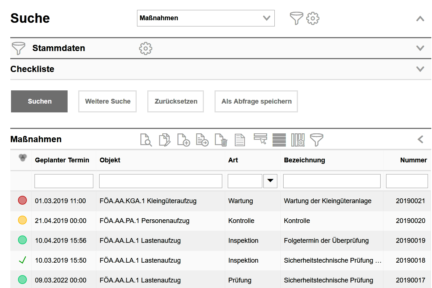Image resolution: width=432 pixels, height=288 pixels.
Task: Click the row selection cursor icon
Action: [x=260, y=139]
